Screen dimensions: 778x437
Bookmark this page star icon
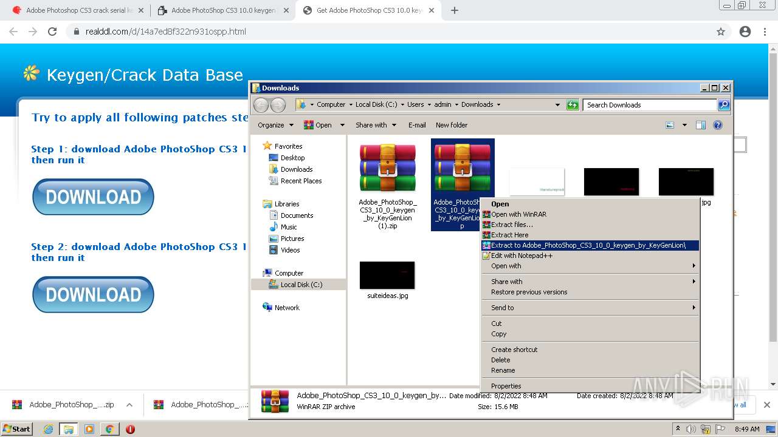721,32
